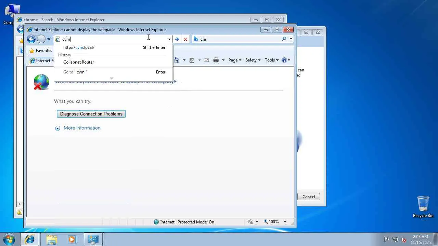Click the taskbar icon right of Media Player
The width and height of the screenshot is (438, 246).
click(93, 239)
